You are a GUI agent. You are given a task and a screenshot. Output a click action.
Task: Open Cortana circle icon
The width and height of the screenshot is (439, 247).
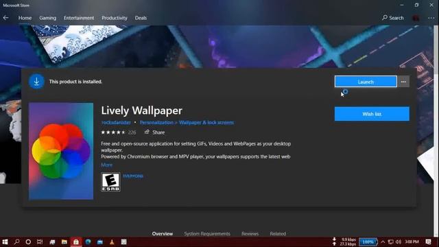(x=28, y=242)
